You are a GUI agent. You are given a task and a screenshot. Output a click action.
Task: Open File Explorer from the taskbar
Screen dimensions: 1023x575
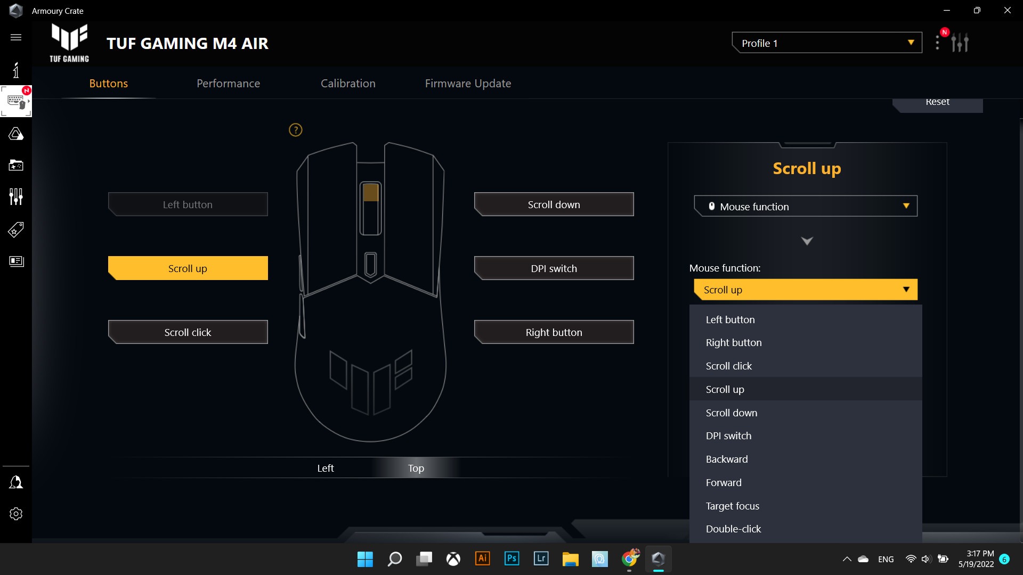(570, 559)
